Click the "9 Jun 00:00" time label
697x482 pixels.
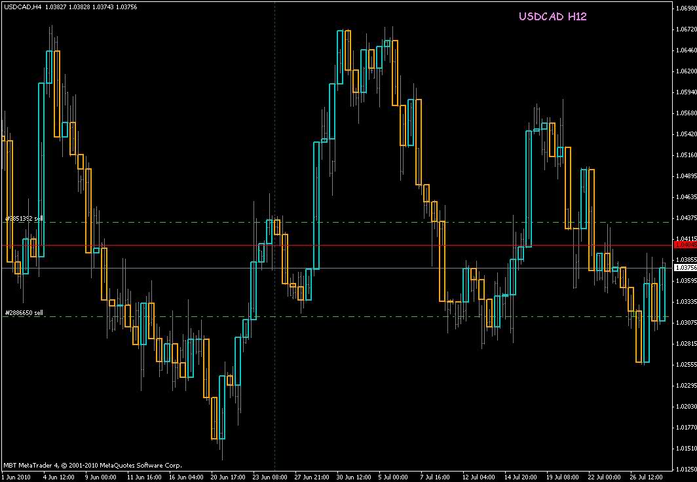pos(100,477)
